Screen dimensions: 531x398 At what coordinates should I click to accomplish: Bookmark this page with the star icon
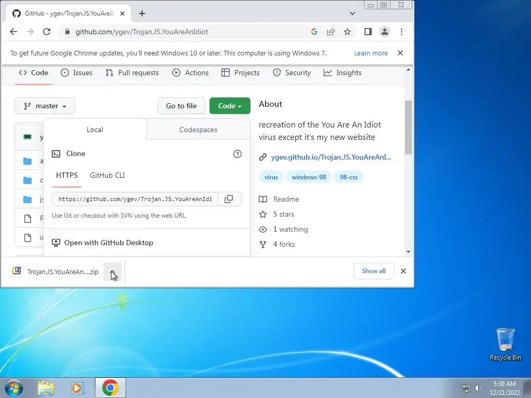(347, 32)
